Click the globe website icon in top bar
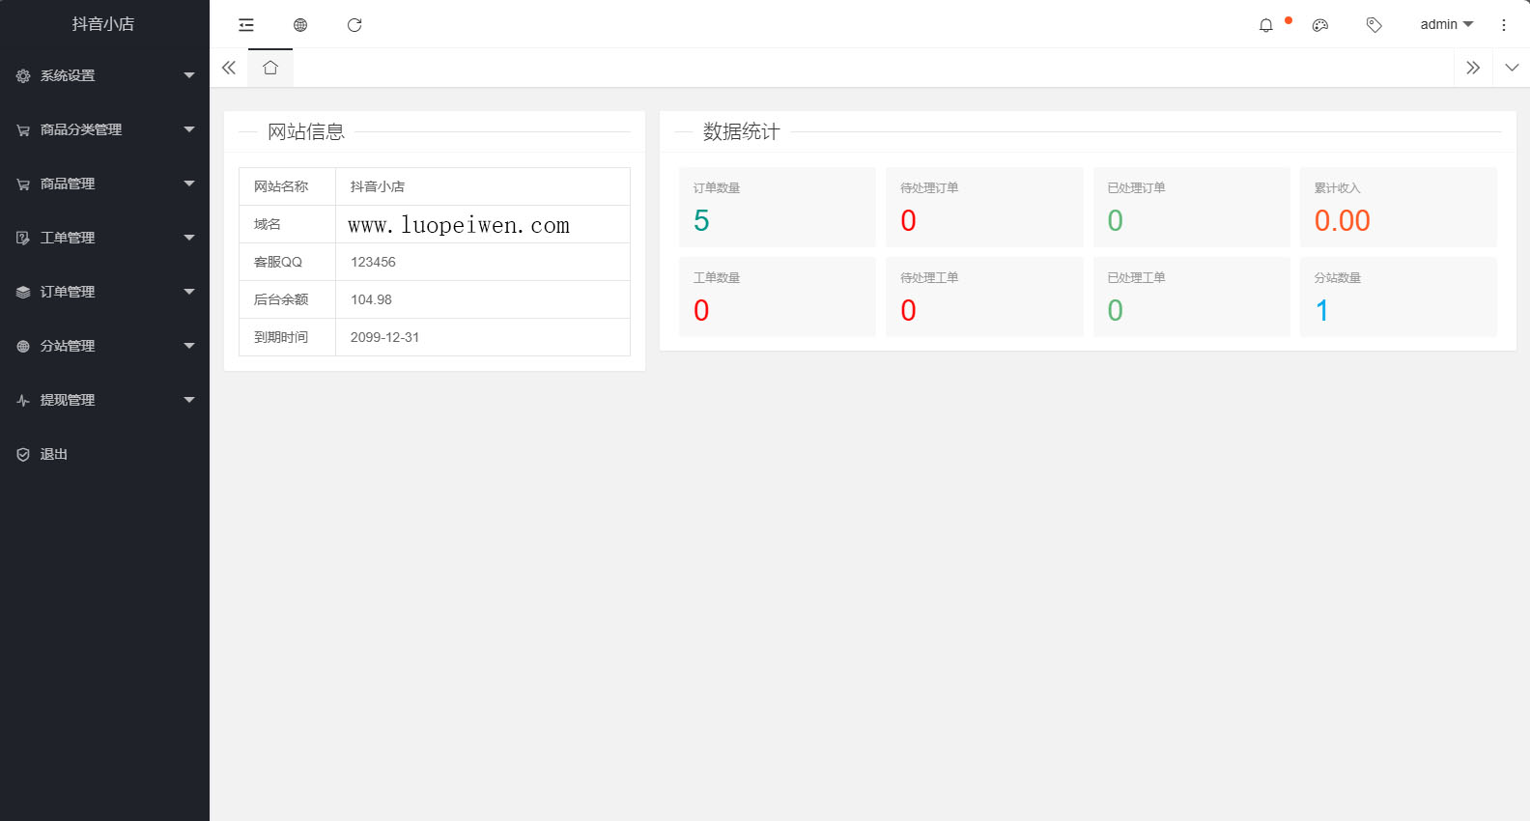Viewport: 1530px width, 821px height. (300, 25)
